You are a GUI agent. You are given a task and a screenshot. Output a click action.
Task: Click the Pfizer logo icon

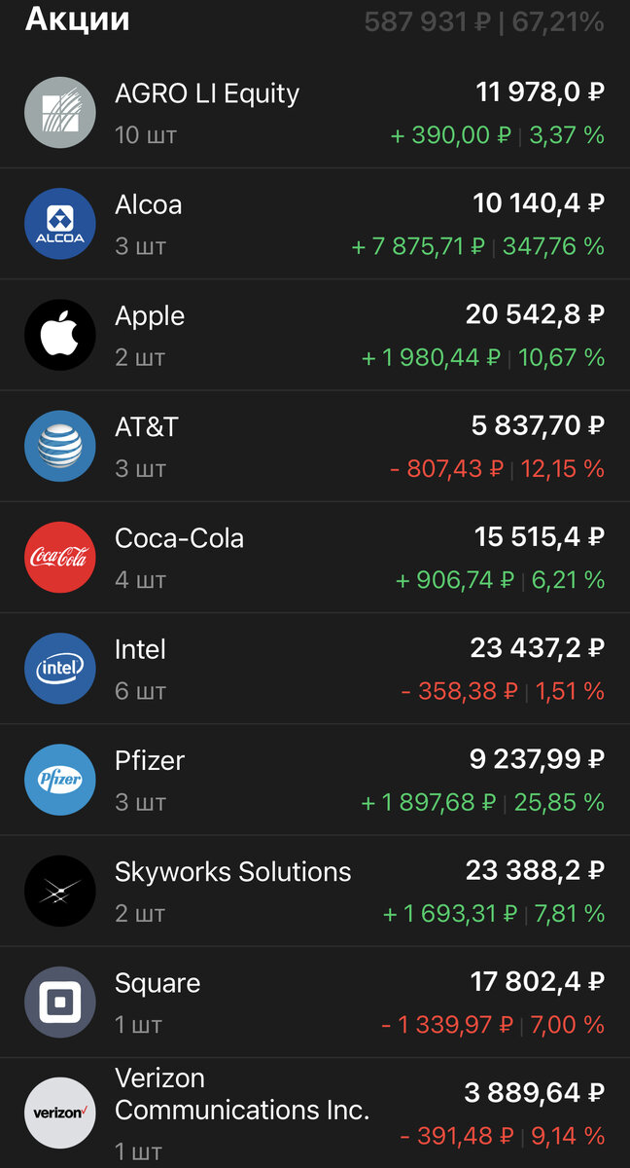tap(58, 779)
